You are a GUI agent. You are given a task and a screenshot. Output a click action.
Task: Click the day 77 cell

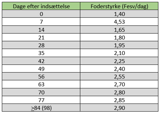(41, 100)
